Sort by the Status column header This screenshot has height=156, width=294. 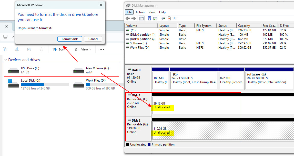tap(227, 25)
